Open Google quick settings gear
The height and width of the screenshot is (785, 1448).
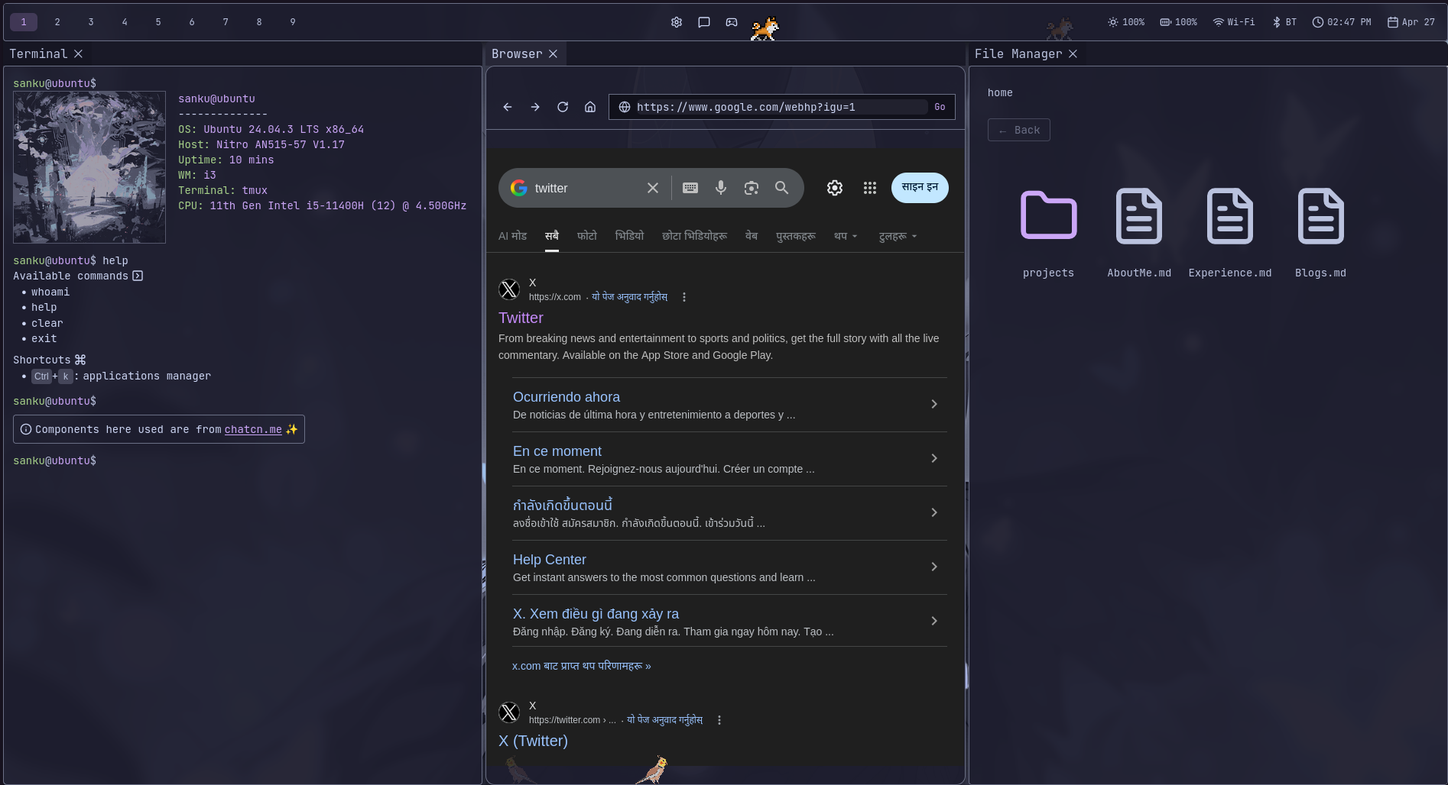[x=835, y=188]
